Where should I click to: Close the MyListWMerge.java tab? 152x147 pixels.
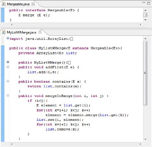[x=40, y=32]
